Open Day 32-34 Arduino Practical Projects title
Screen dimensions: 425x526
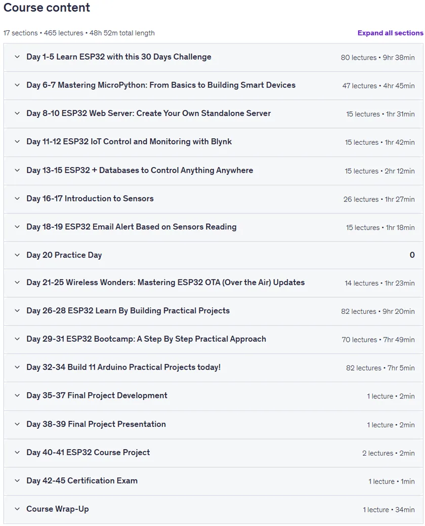click(123, 367)
